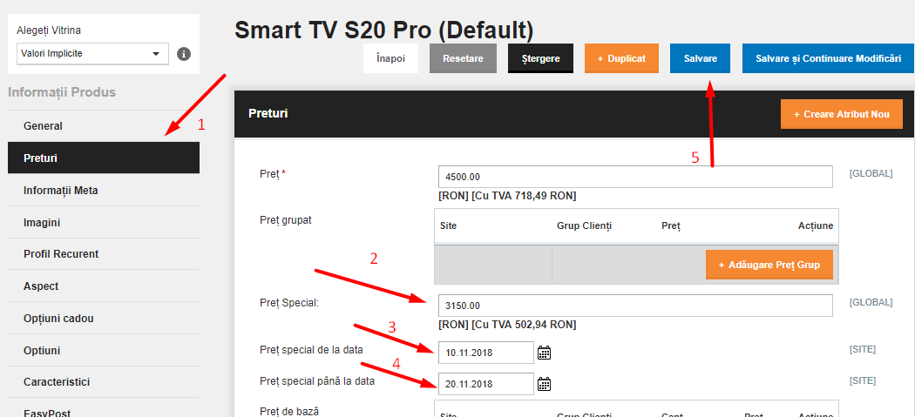Go back with the Înapoi button
The image size is (915, 417).
390,58
